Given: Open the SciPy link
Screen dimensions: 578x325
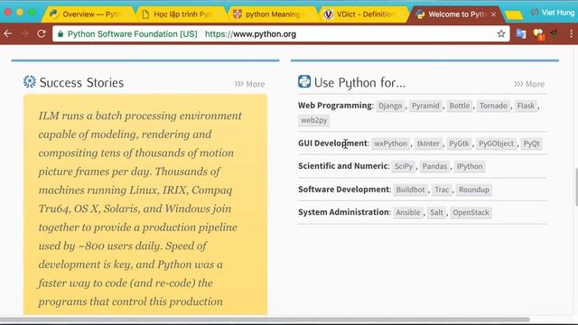Looking at the screenshot, I should coord(404,166).
